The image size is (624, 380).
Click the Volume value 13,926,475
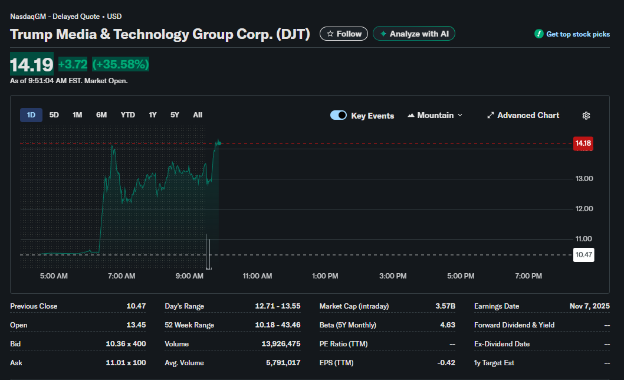click(x=281, y=344)
